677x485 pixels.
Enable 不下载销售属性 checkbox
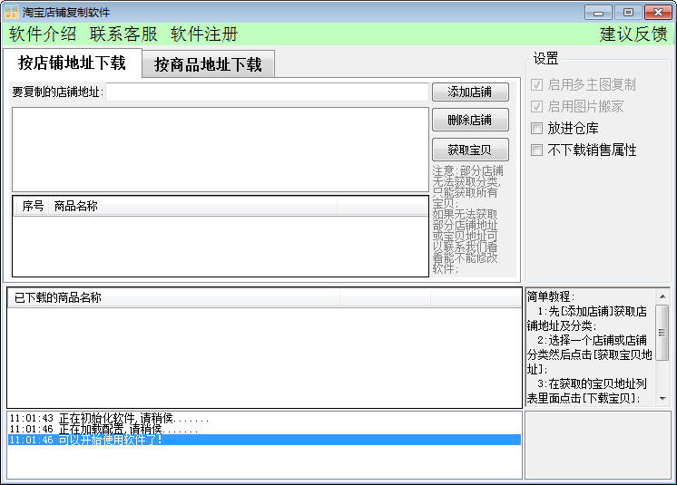pos(536,150)
